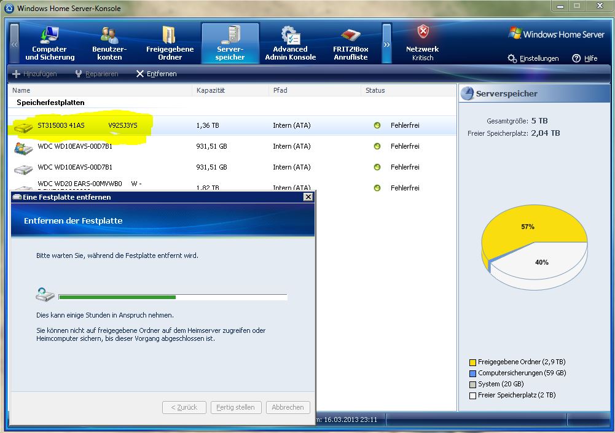Click the Entfernen toolbar button
The width and height of the screenshot is (615, 433).
[157, 74]
